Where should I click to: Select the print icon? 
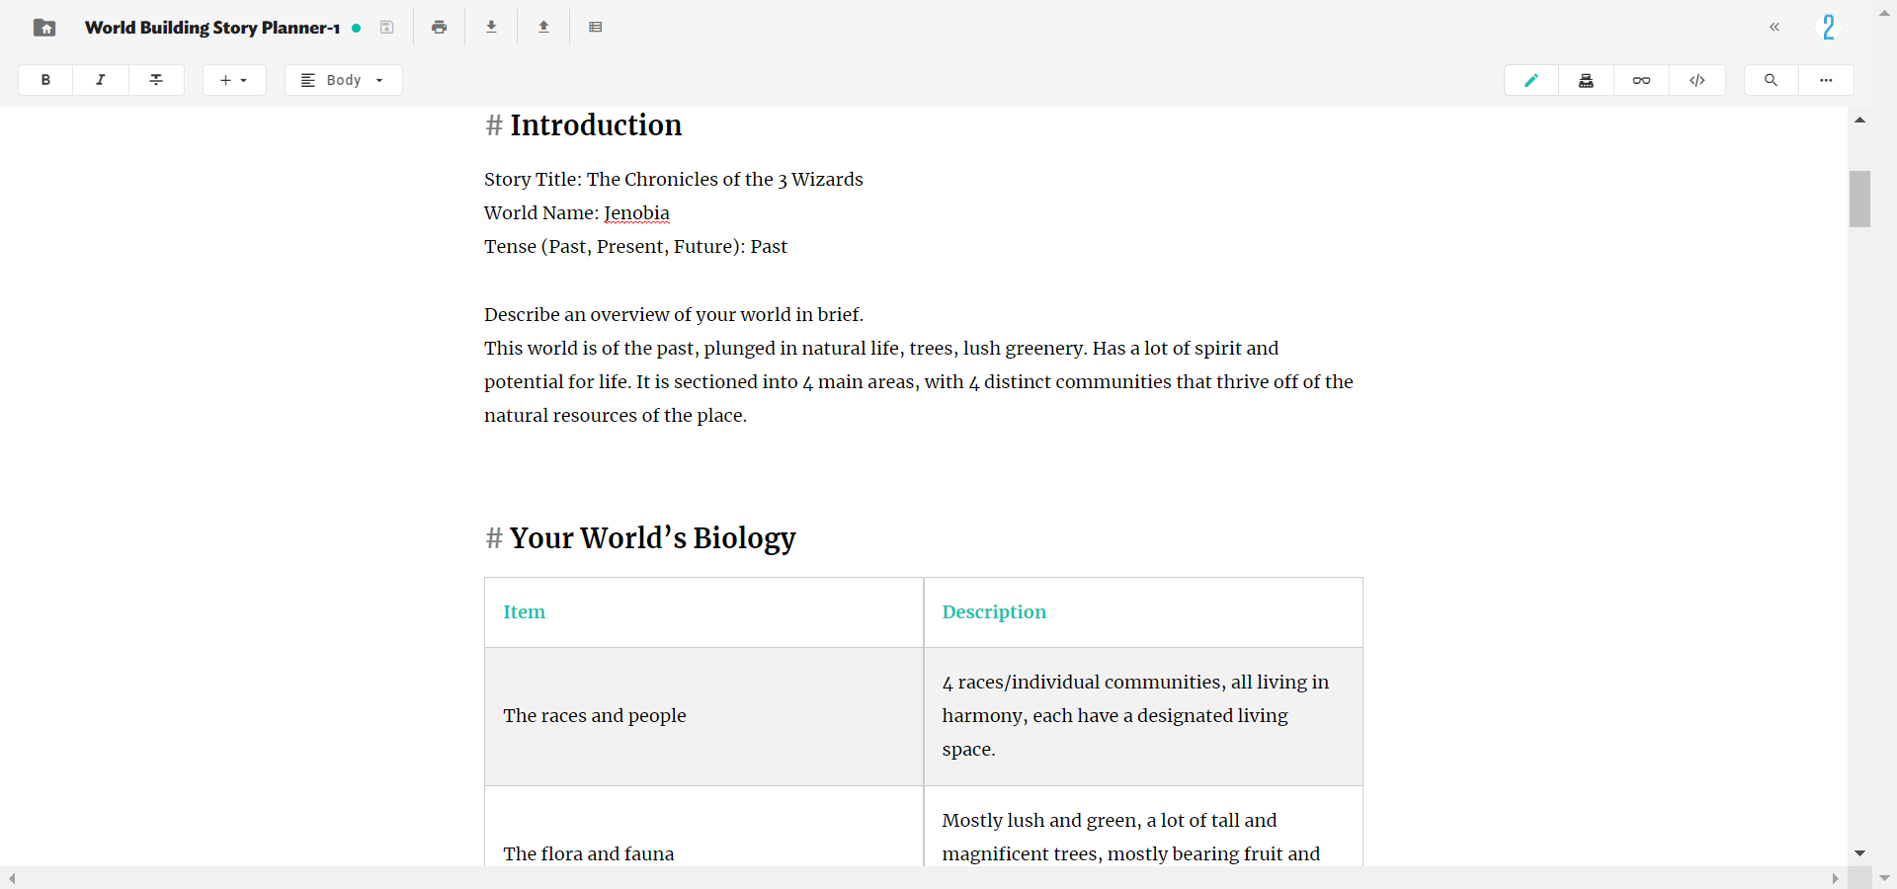(x=439, y=27)
